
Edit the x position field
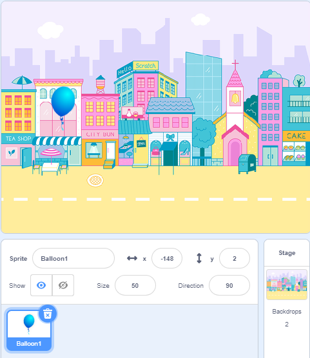[167, 258]
